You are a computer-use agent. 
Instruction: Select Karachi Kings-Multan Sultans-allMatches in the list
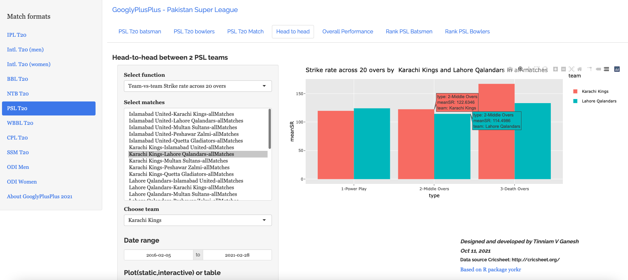178,161
